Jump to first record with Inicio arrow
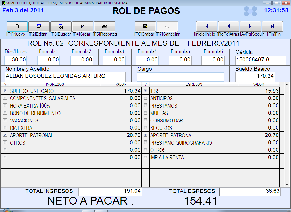Screen dimensions: 291x212 207,26
